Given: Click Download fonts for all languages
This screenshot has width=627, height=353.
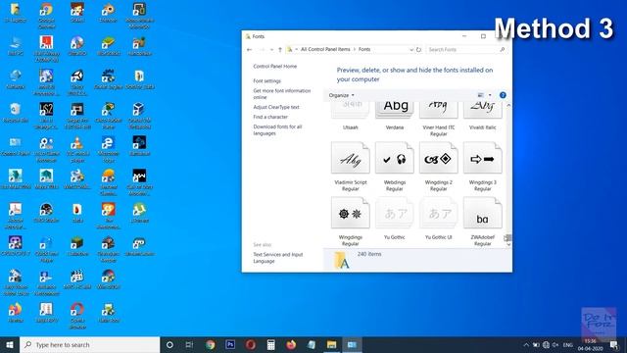Looking at the screenshot, I should [277, 130].
